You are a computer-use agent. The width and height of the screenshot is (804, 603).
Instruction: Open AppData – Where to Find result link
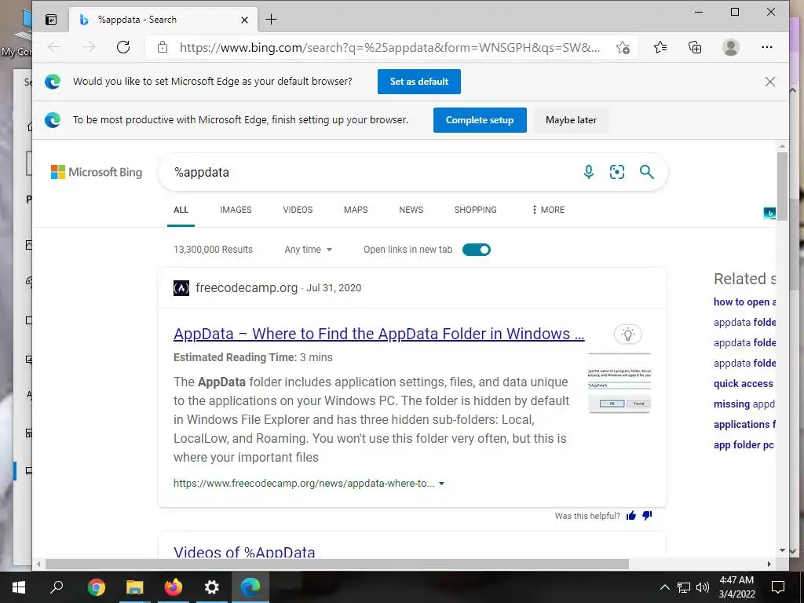click(379, 334)
